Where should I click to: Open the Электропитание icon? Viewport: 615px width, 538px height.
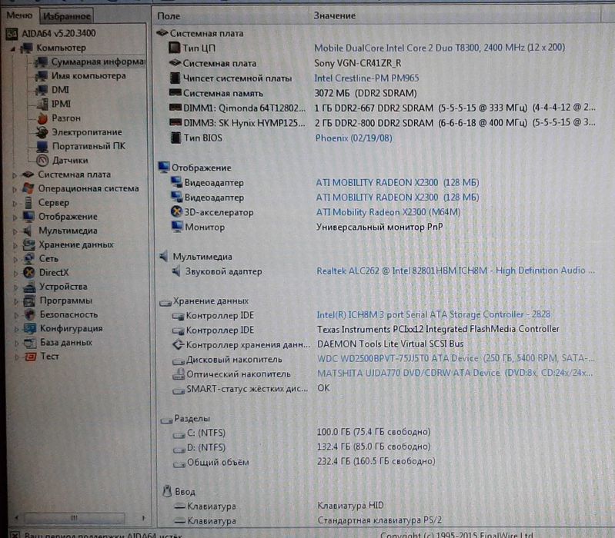pos(42,132)
